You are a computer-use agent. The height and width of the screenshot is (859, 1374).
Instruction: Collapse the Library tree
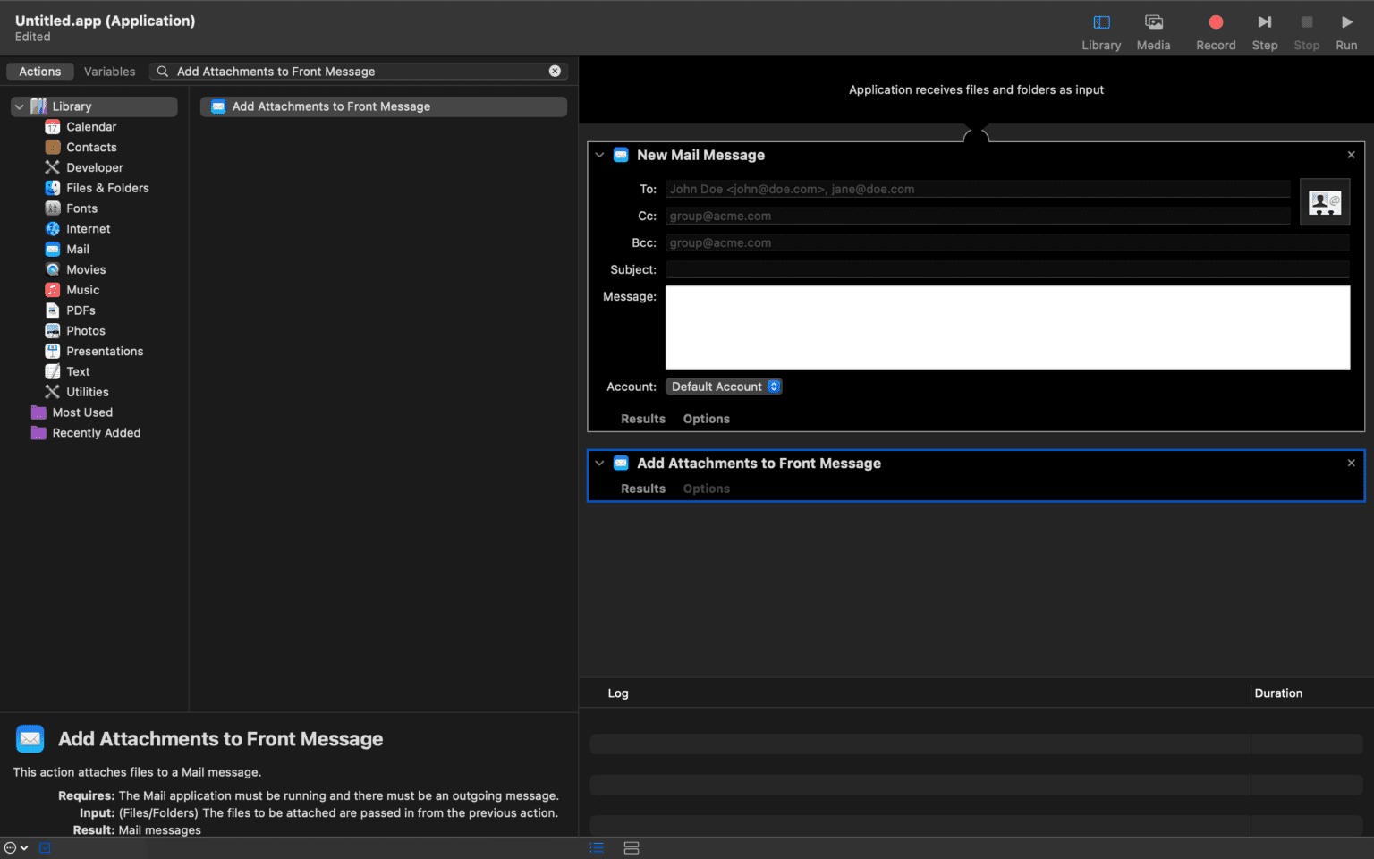point(19,106)
